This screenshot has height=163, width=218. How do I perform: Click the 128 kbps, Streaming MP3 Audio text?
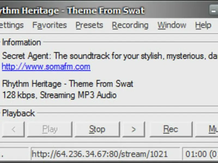pyautogui.click(x=59, y=95)
